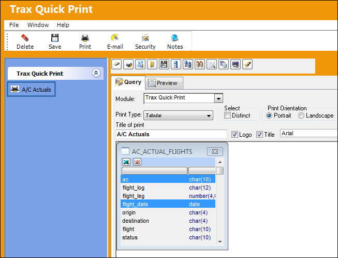Viewport: 338px width, 258px height.
Task: Click the second column header button for data types
Action: point(202,170)
